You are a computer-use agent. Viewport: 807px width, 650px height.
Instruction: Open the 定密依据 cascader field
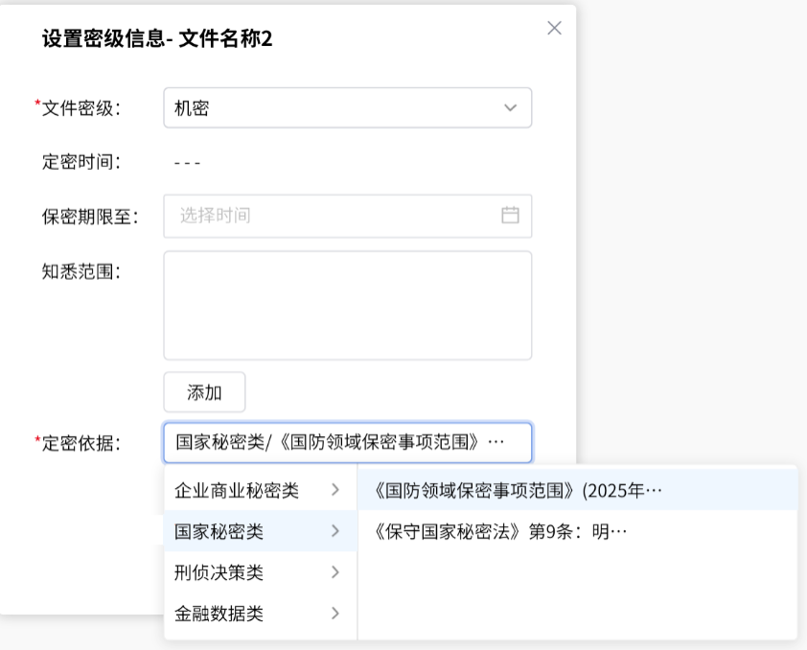(347, 443)
